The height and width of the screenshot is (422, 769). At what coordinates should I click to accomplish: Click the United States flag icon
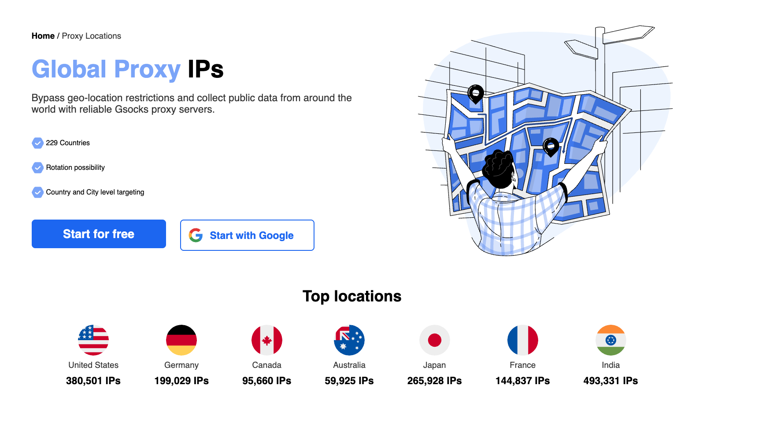pyautogui.click(x=93, y=340)
